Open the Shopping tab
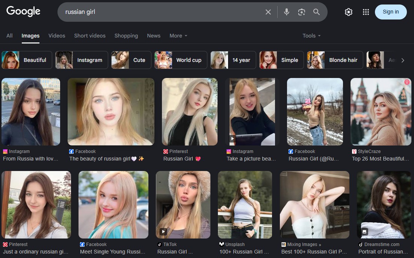 pos(126,36)
